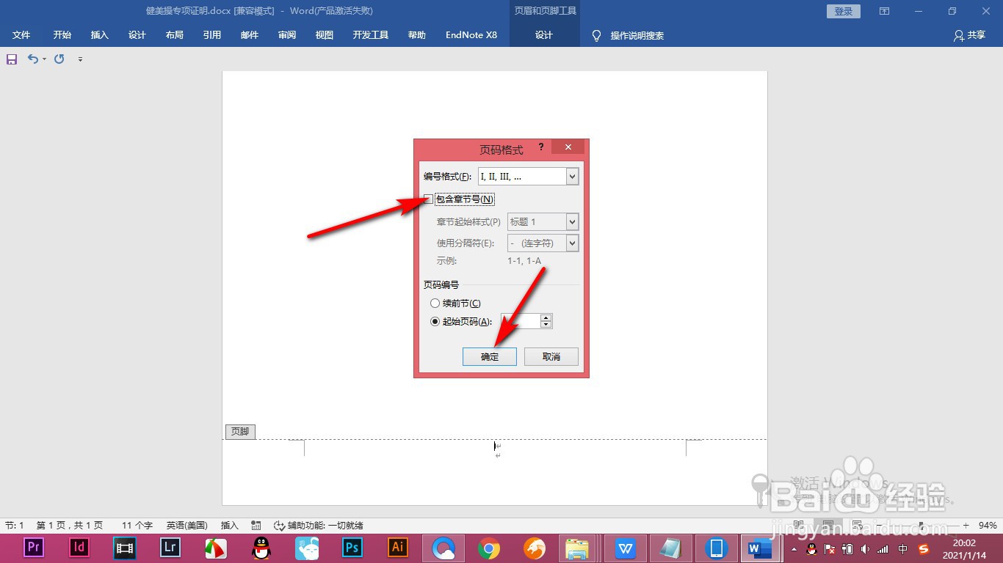Viewport: 1003px width, 563px height.
Task: Open WPS Office from taskbar
Action: 626,548
